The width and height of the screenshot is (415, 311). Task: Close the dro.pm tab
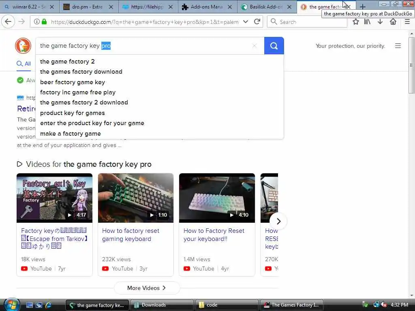tap(111, 7)
